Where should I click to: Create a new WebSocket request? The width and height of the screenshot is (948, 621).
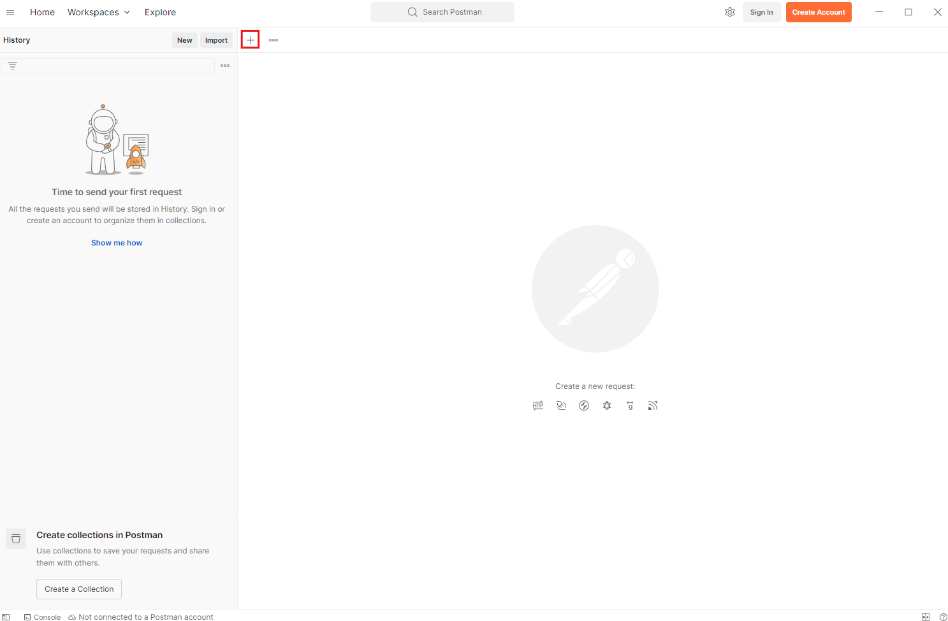coord(561,405)
